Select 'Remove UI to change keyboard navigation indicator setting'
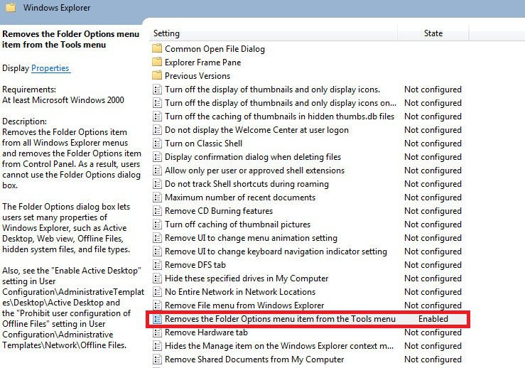The height and width of the screenshot is (368, 525). 276,251
